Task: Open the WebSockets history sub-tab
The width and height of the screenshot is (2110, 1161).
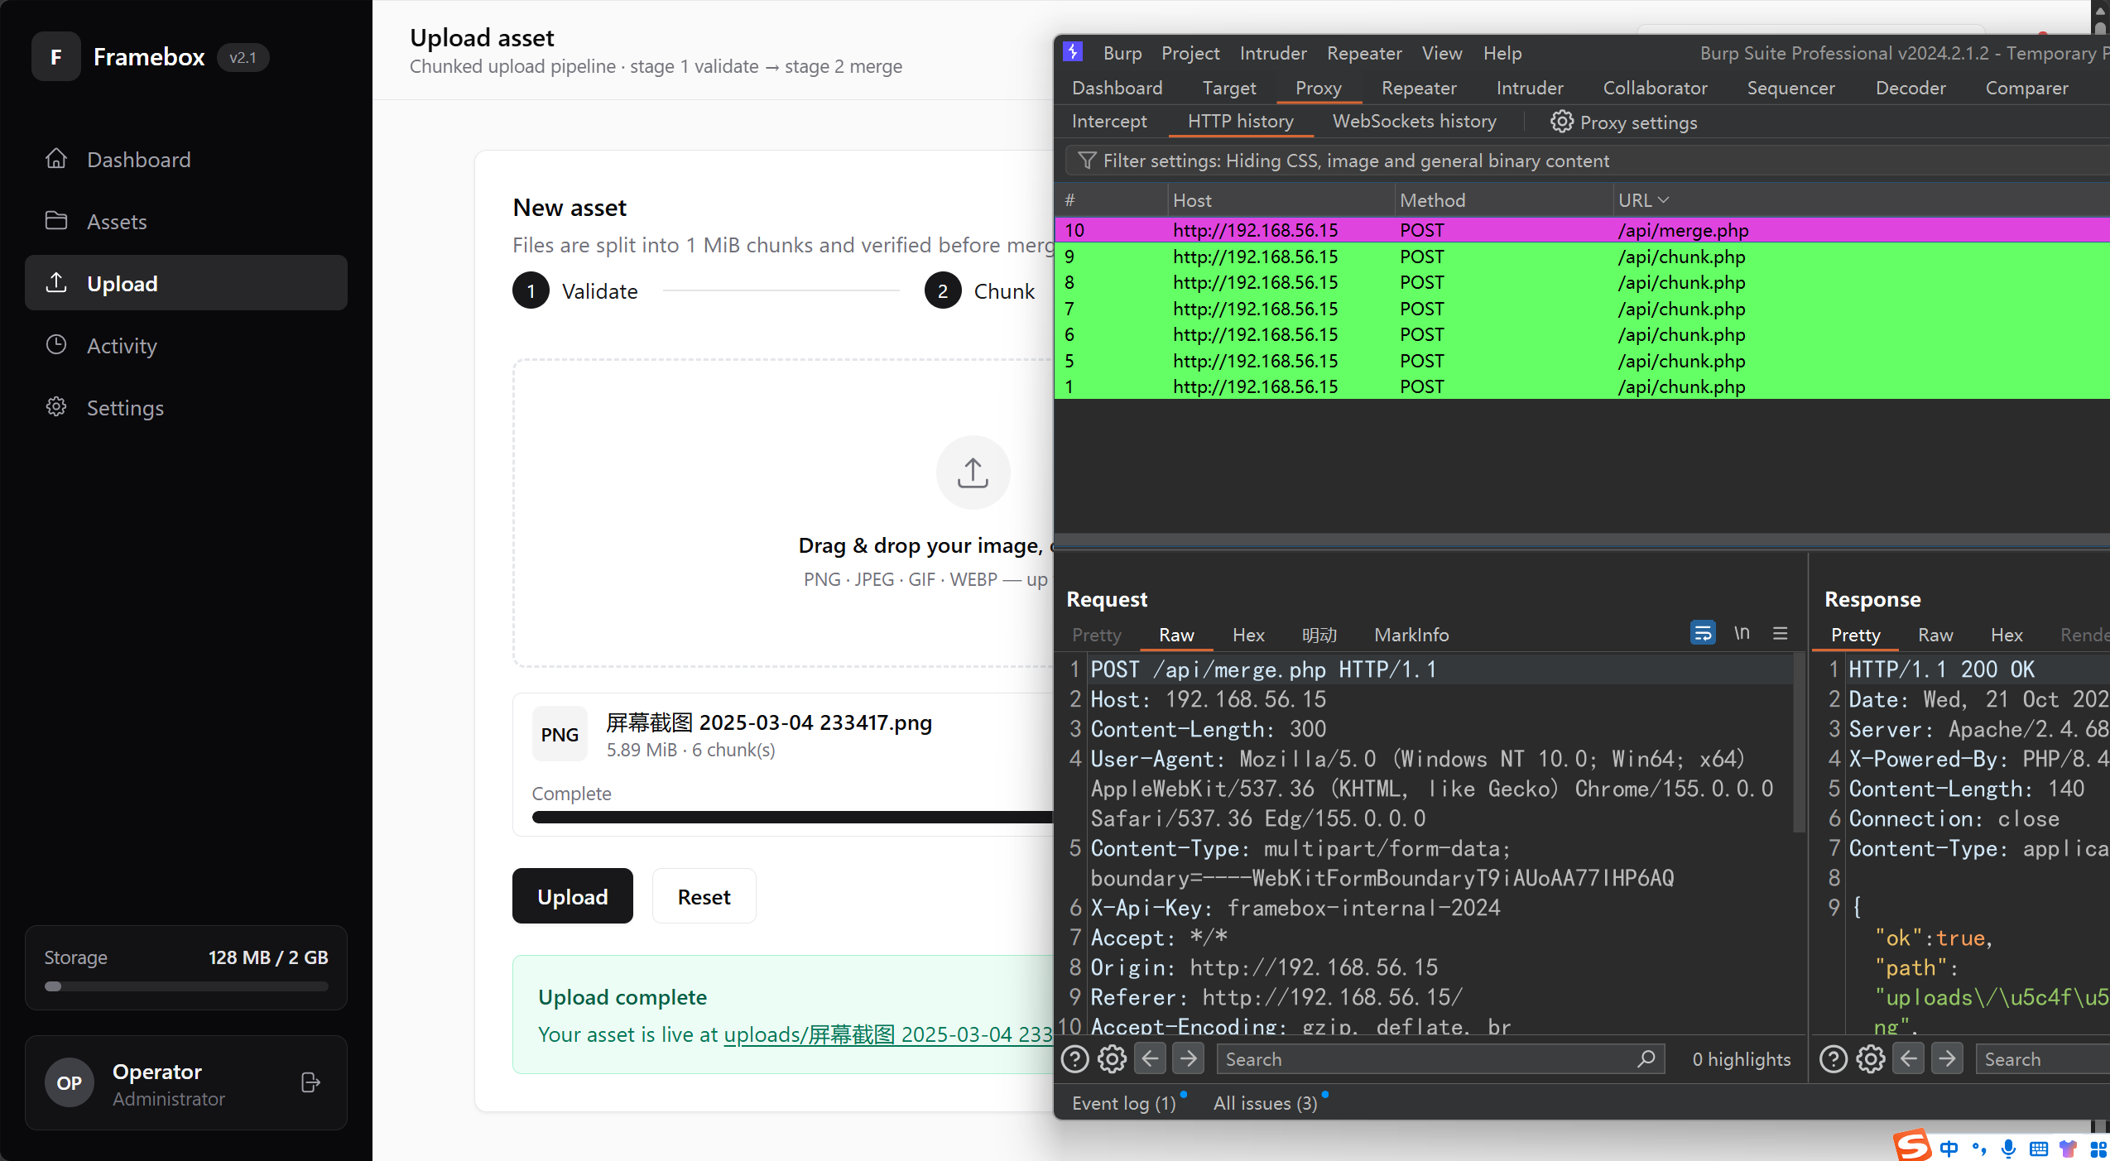Action: click(1415, 121)
